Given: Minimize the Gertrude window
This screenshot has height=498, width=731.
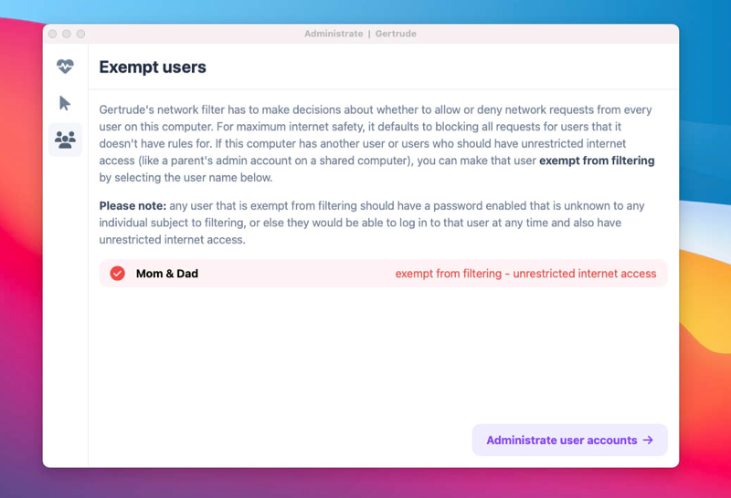Looking at the screenshot, I should click(67, 34).
